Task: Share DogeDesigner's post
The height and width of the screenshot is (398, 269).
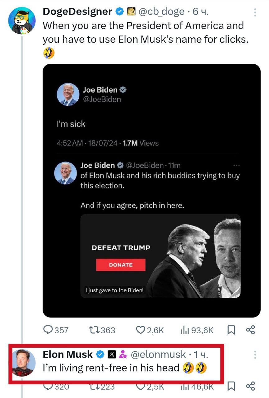Action: [x=250, y=330]
